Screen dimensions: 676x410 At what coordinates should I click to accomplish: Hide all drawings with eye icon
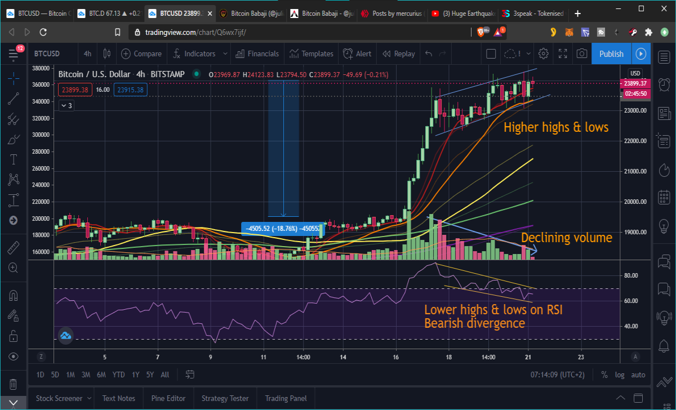(x=14, y=356)
